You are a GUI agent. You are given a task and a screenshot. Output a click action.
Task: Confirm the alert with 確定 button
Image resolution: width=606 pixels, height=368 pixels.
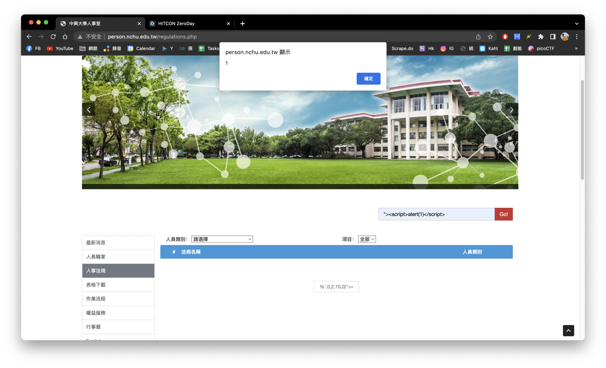point(368,78)
